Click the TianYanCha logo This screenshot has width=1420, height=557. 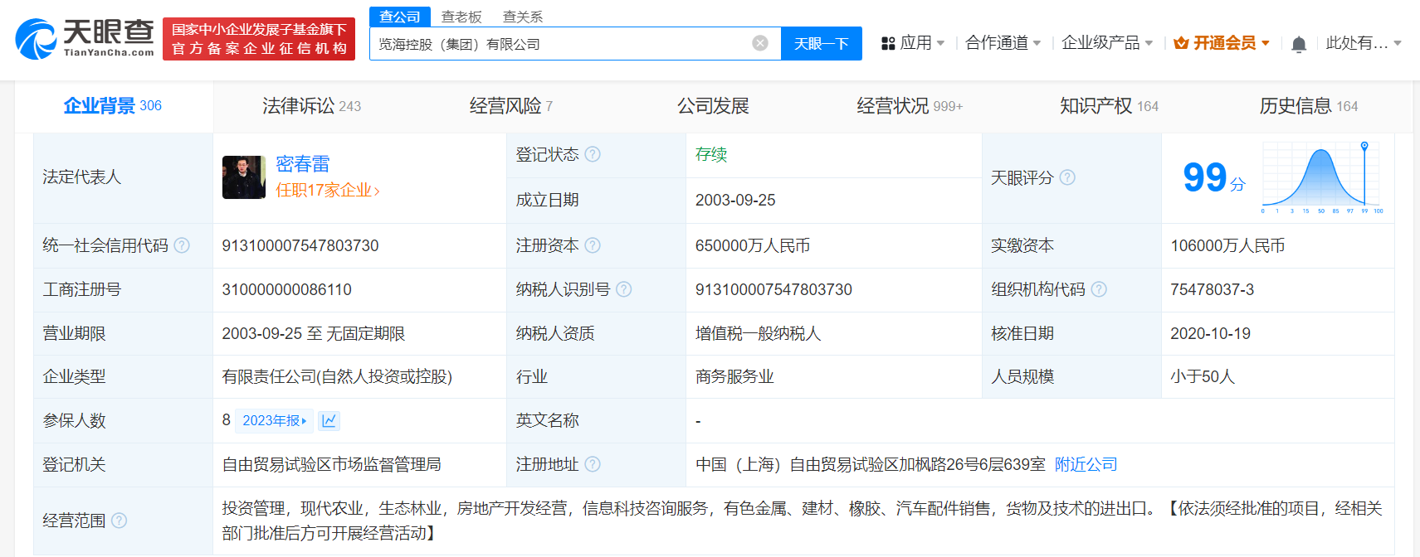coord(85,38)
